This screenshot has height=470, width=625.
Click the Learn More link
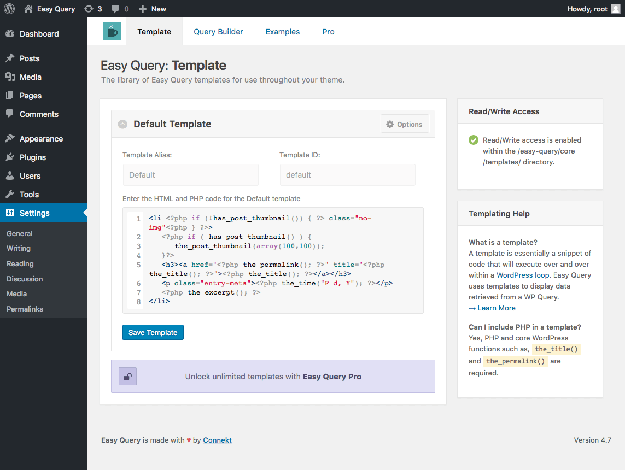pos(492,308)
